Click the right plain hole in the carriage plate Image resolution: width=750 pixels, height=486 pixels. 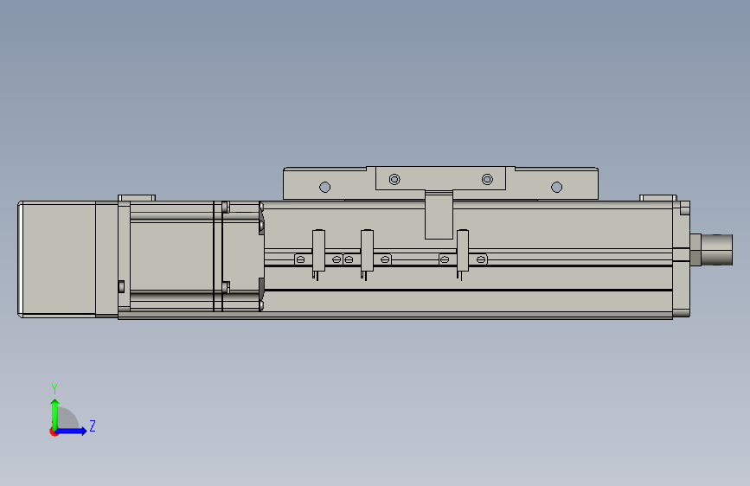(557, 187)
